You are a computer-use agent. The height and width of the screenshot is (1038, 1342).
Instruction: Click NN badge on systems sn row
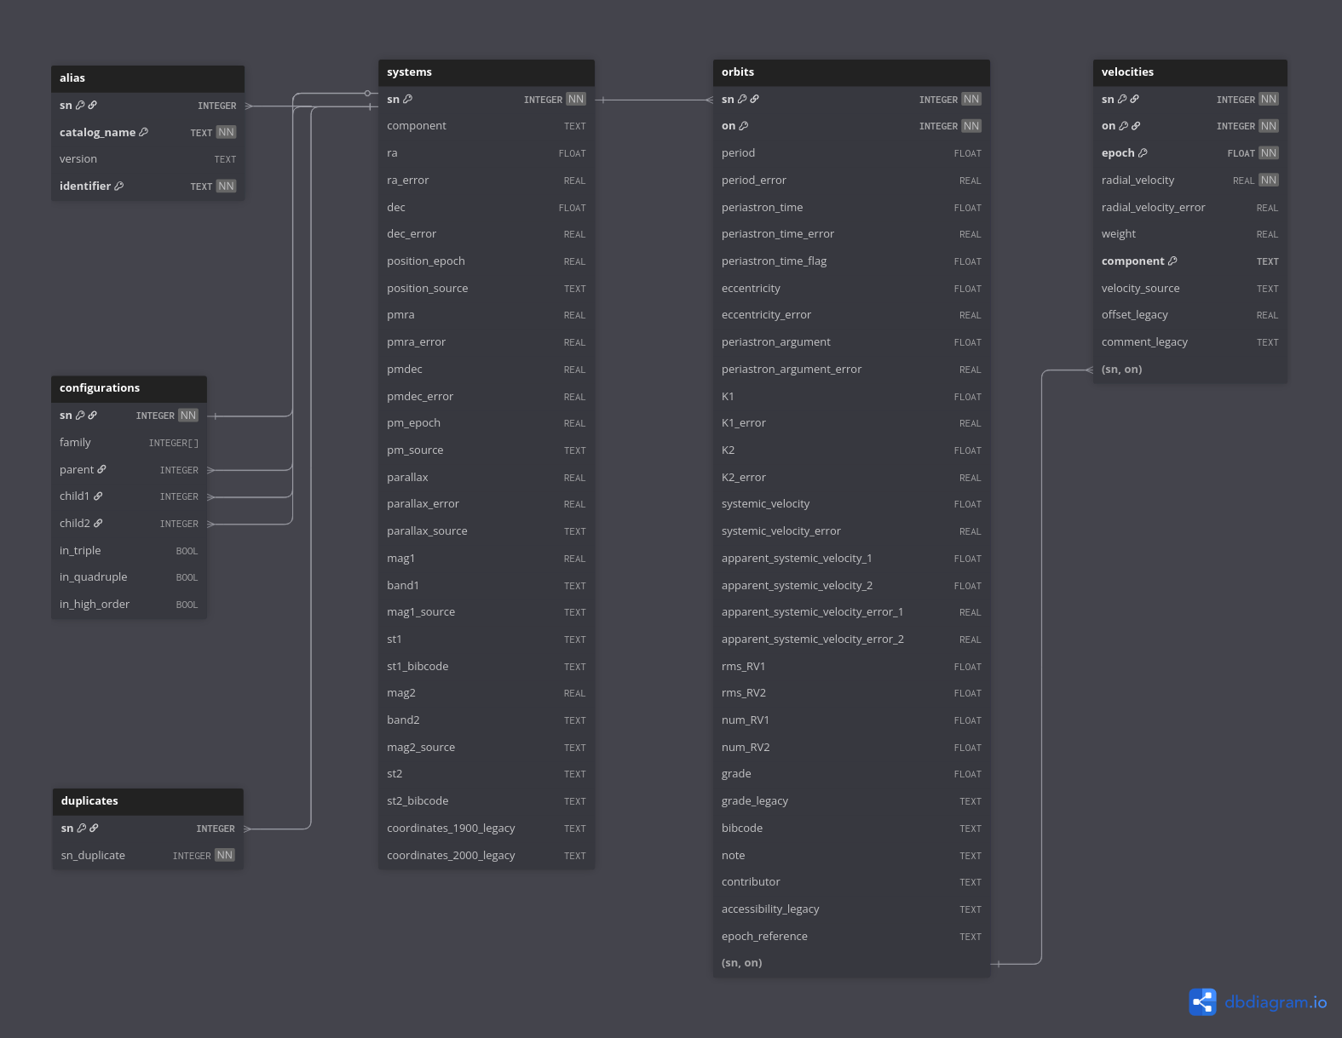(576, 100)
